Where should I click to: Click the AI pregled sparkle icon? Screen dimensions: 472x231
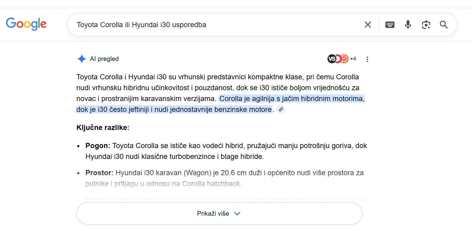(x=81, y=59)
